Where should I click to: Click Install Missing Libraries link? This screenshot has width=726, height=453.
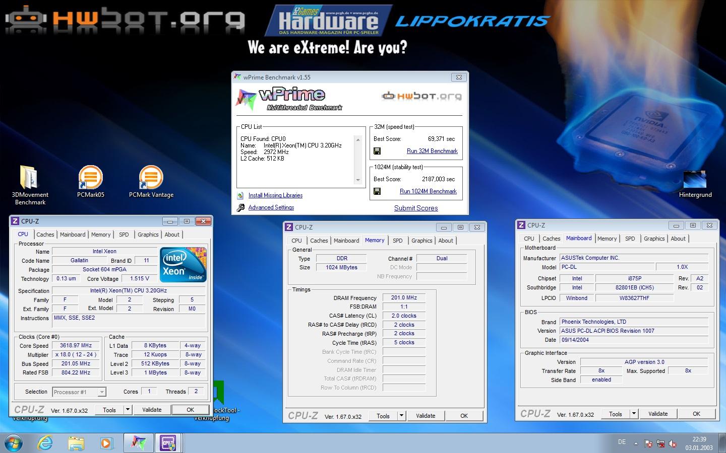[x=275, y=195]
